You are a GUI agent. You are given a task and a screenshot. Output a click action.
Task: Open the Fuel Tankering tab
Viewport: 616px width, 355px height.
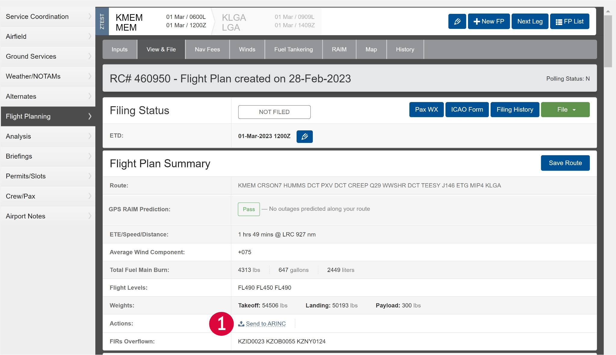[293, 49]
